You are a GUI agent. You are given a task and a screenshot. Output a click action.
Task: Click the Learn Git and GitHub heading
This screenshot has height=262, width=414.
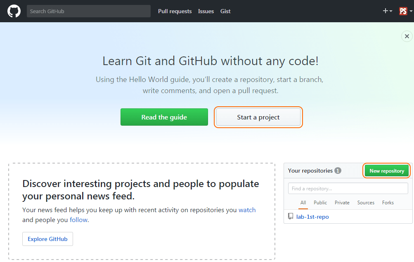(211, 61)
